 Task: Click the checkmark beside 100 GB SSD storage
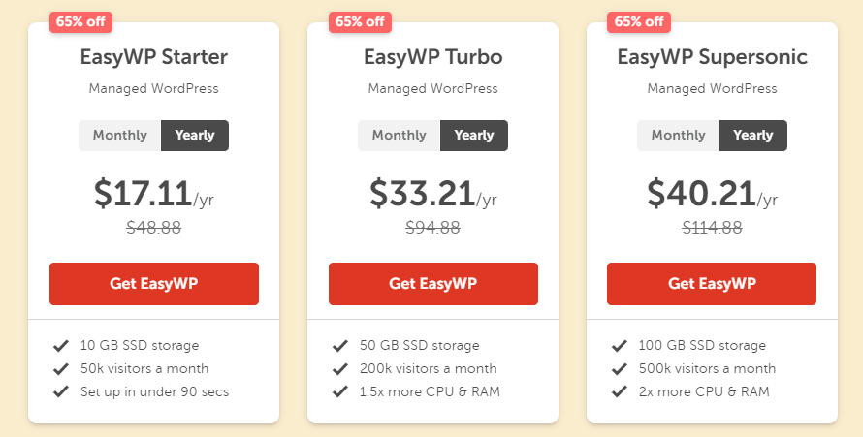[620, 346]
